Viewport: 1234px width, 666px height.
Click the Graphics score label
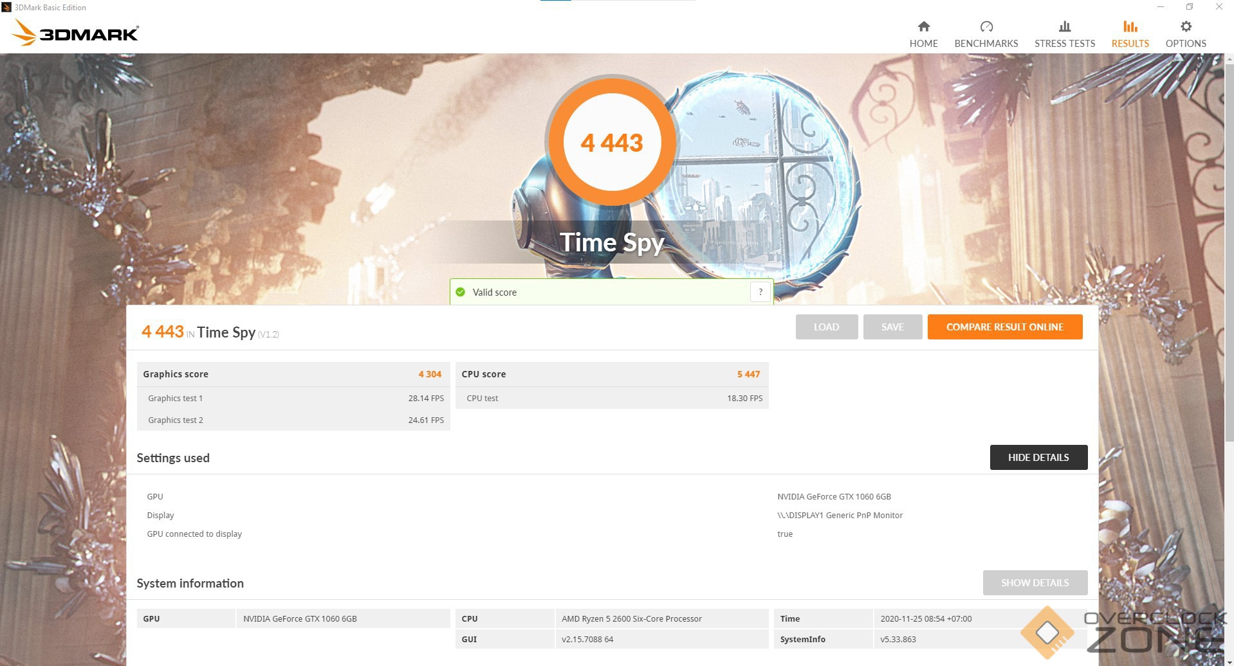[176, 374]
